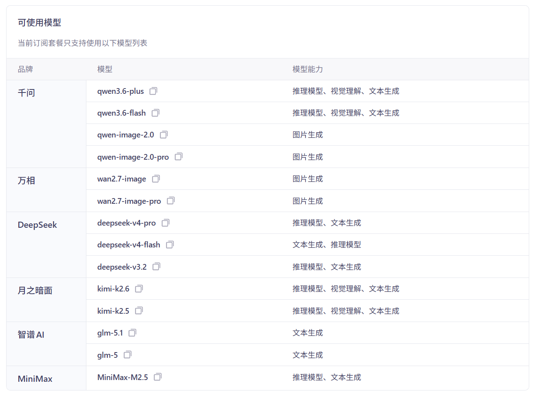Click the 模型能力 column header
This screenshot has height=394, width=534.
[308, 69]
